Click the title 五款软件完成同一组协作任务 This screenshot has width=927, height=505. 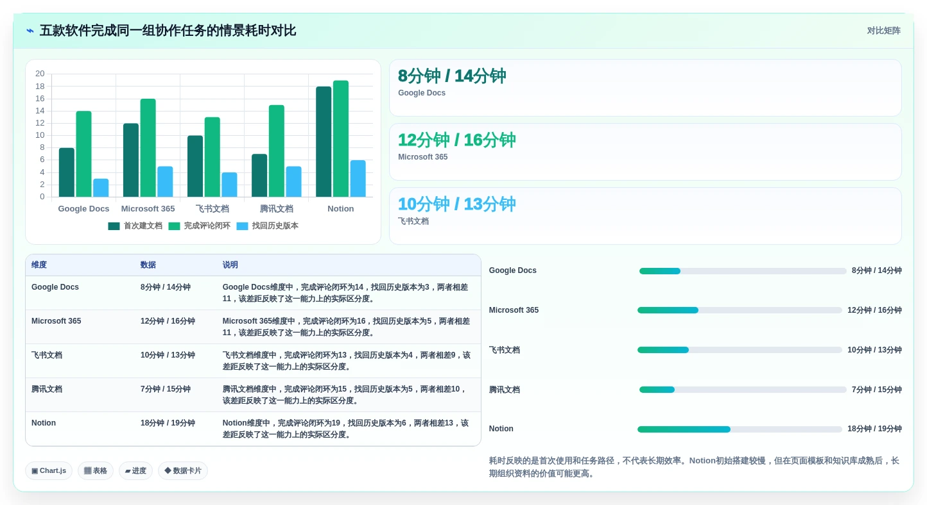click(x=168, y=31)
